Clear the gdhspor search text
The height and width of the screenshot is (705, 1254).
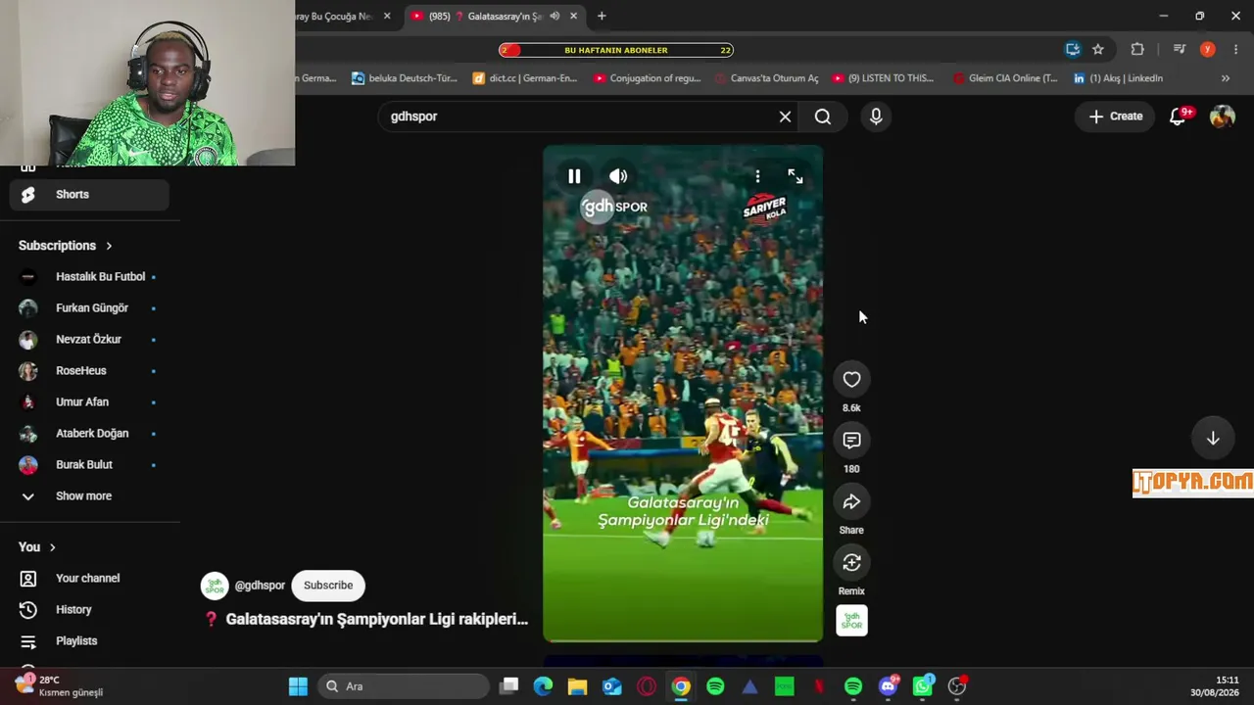[x=785, y=117]
